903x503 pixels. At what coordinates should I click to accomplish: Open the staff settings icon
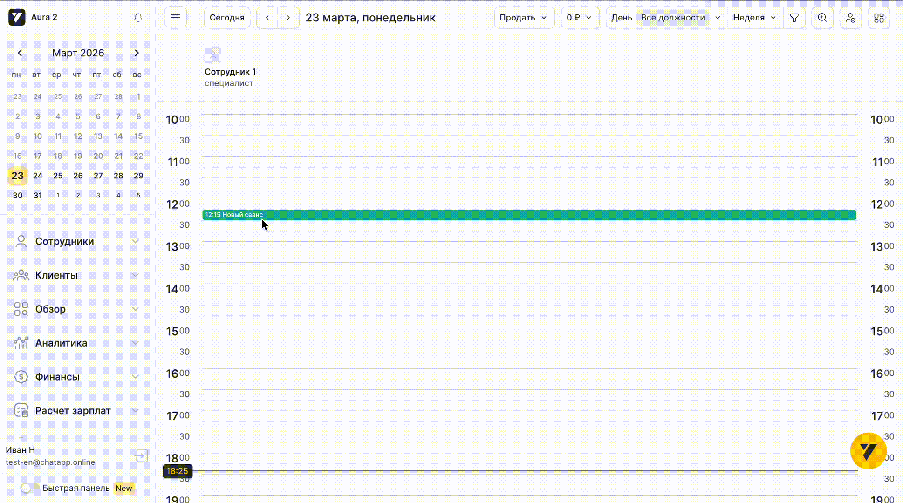click(851, 18)
